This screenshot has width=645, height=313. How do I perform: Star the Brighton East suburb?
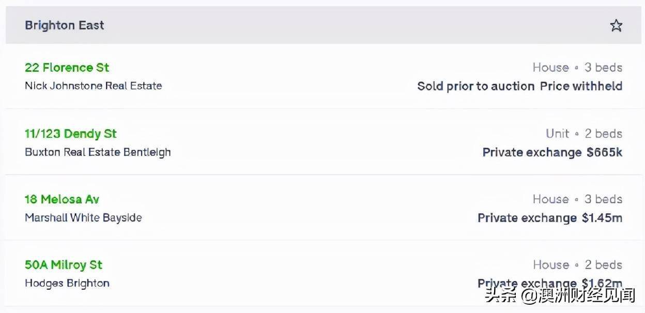tap(616, 25)
